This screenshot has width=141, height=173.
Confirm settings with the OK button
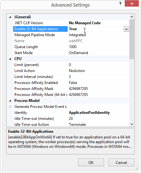point(91,162)
